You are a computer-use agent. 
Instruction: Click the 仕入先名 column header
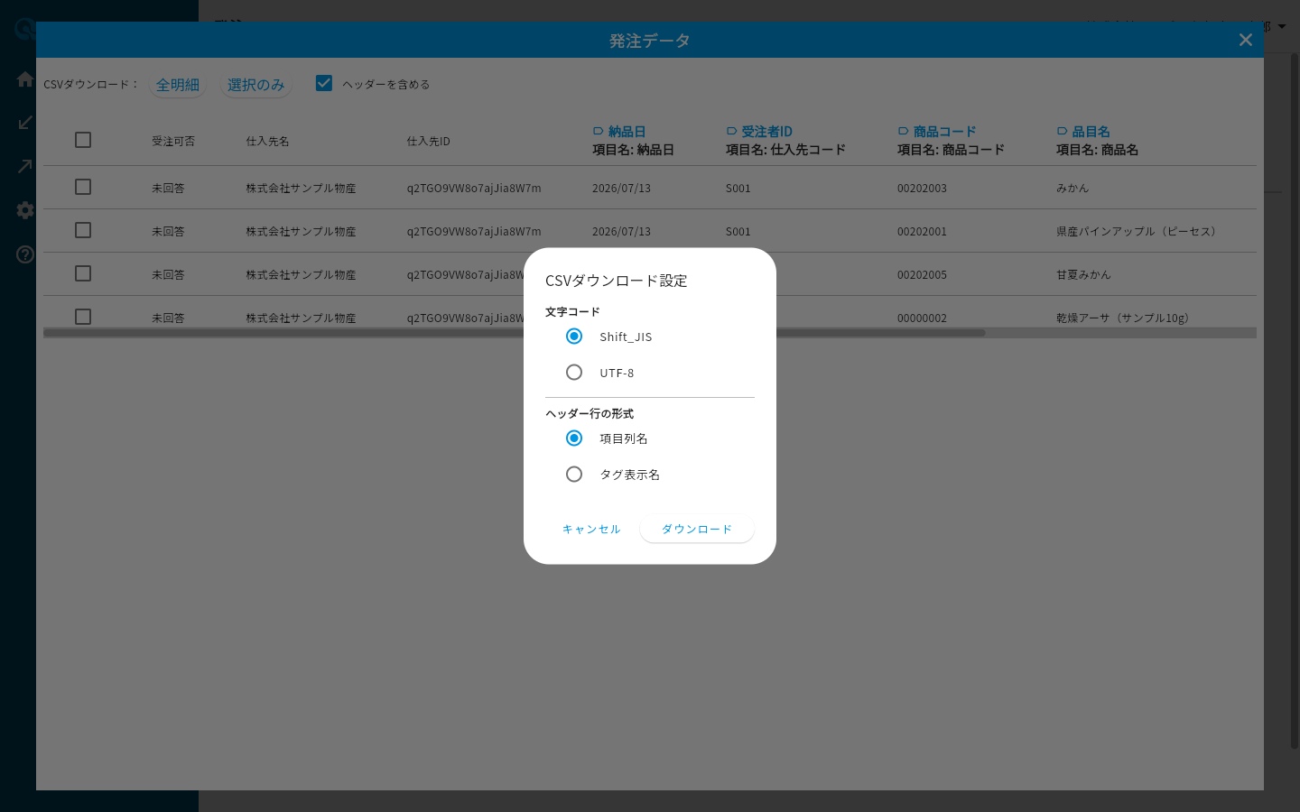click(x=268, y=142)
